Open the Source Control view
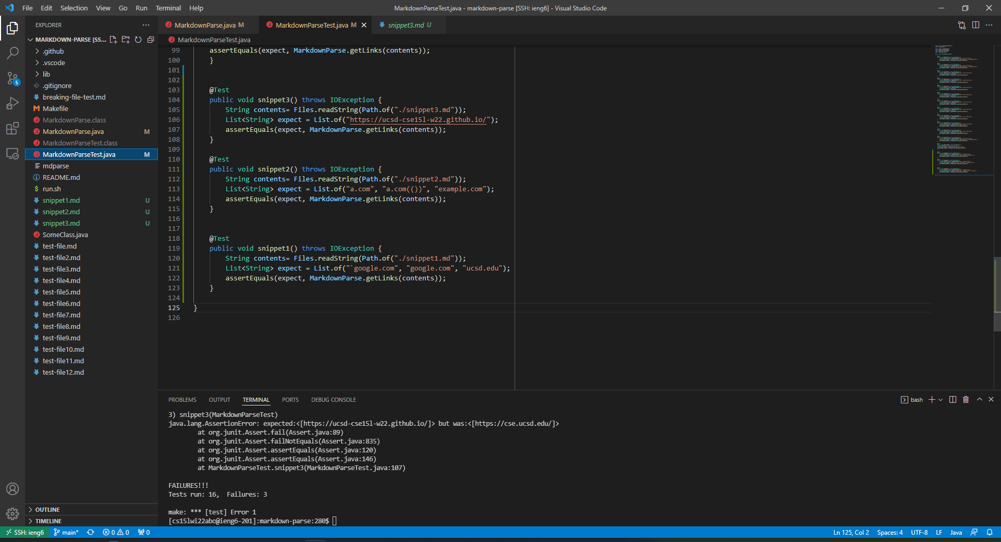Screen dimensions: 1001x542 13,78
